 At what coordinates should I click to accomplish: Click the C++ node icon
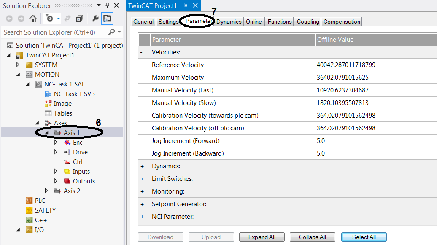pos(29,220)
